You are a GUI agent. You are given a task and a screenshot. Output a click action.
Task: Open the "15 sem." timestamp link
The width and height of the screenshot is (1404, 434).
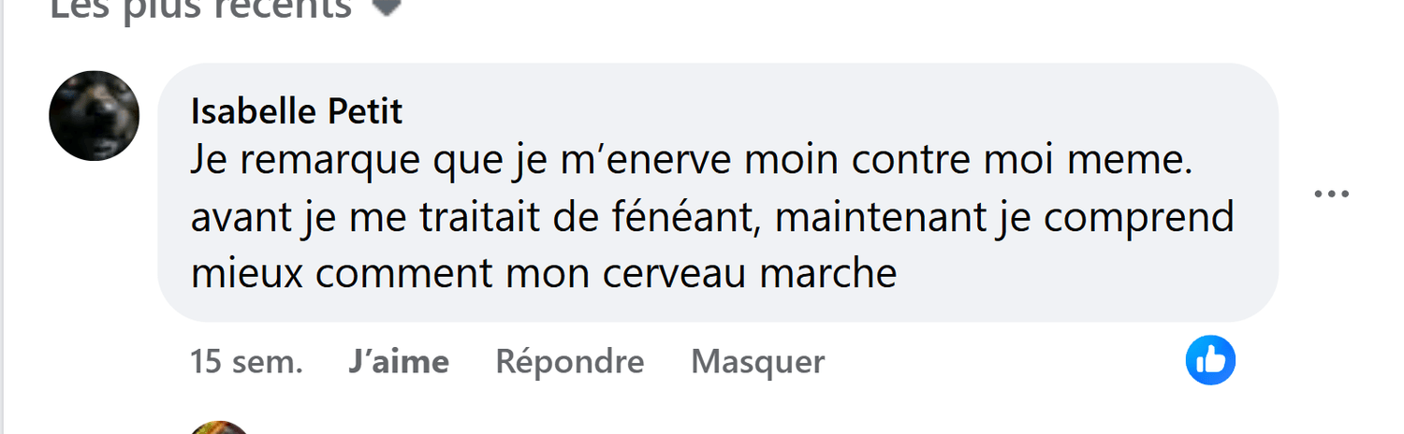click(246, 361)
